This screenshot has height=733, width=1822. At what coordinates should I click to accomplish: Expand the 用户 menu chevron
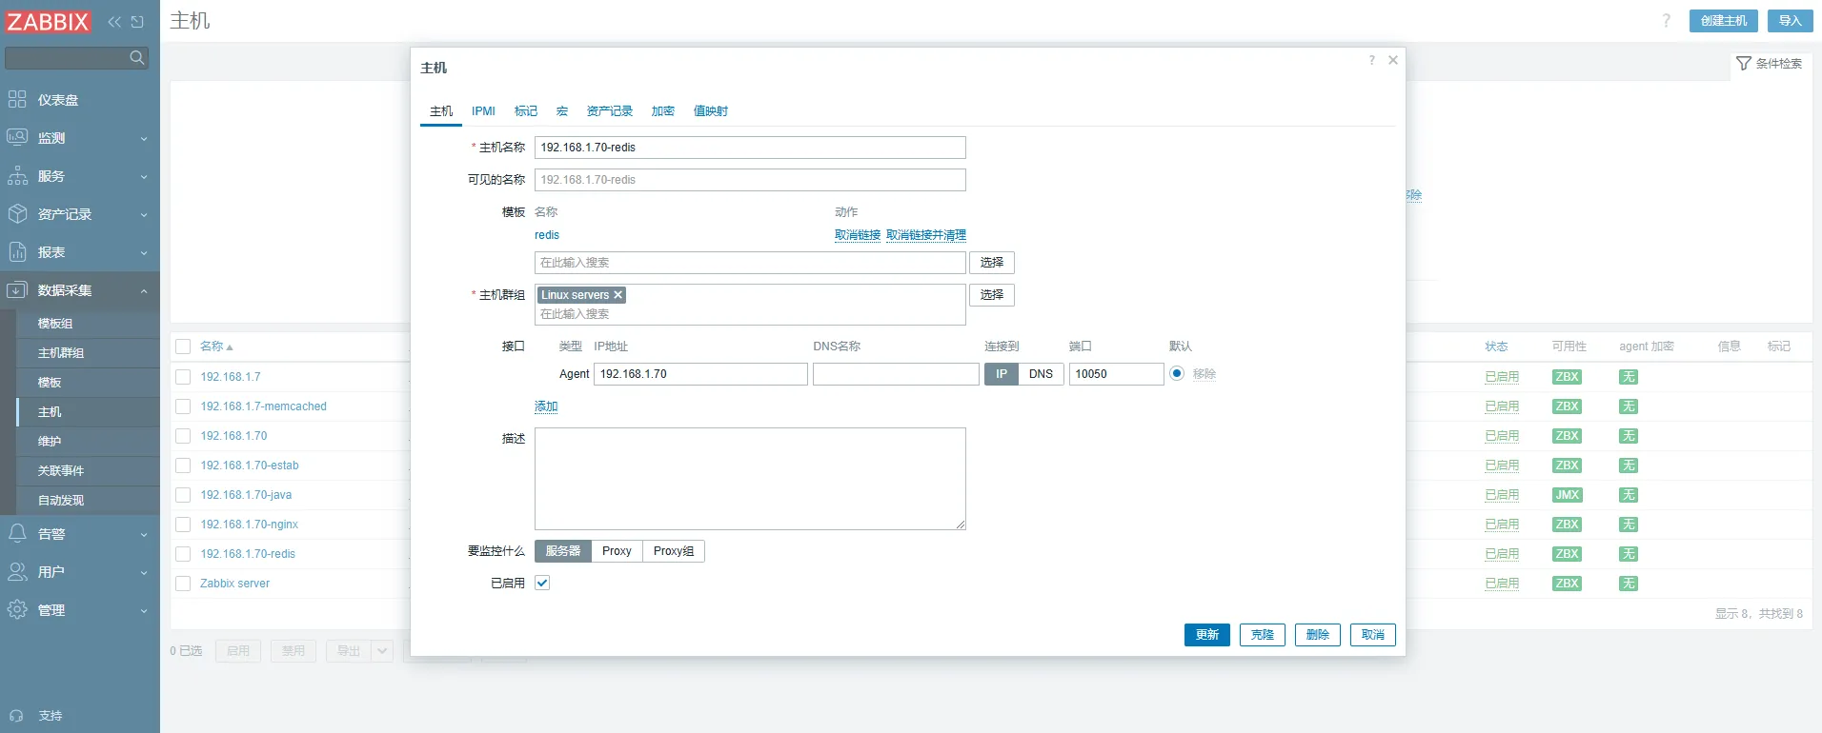click(x=144, y=573)
